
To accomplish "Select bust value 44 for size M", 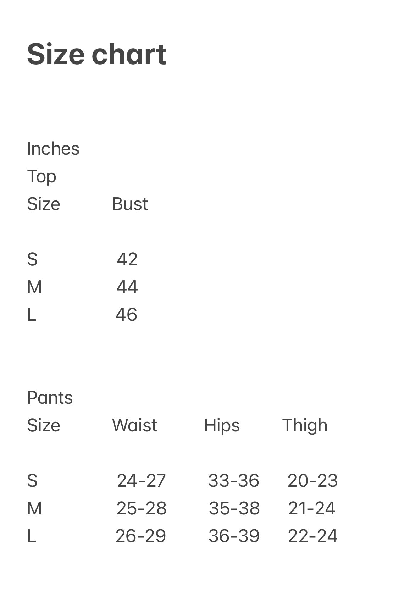I will [127, 287].
